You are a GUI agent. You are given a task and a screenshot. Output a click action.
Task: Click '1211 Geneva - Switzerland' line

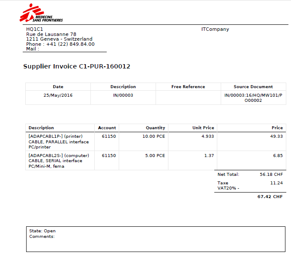(59, 39)
